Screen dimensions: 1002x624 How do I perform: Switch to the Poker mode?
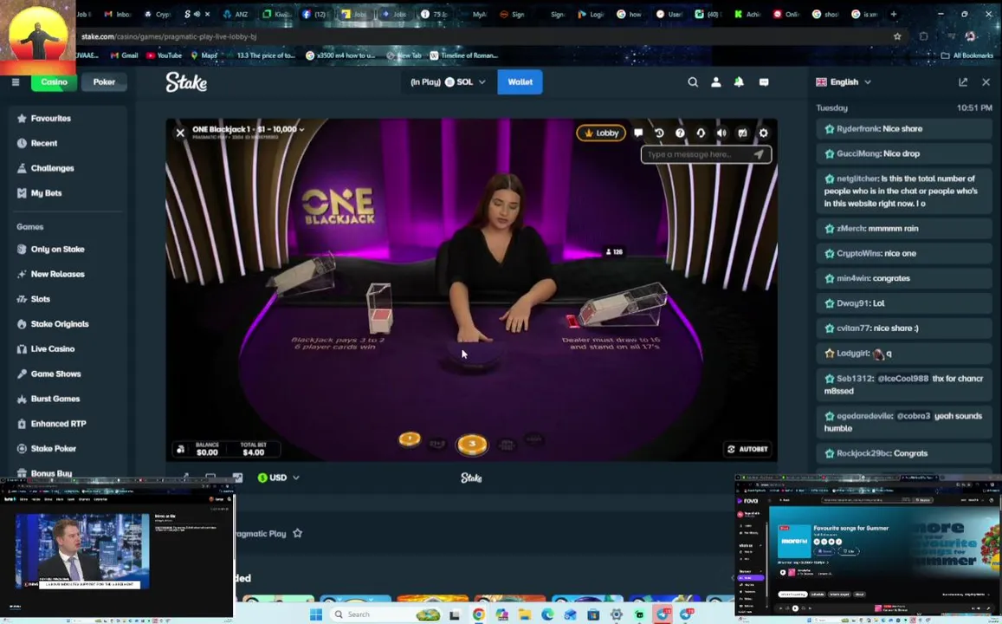click(104, 81)
